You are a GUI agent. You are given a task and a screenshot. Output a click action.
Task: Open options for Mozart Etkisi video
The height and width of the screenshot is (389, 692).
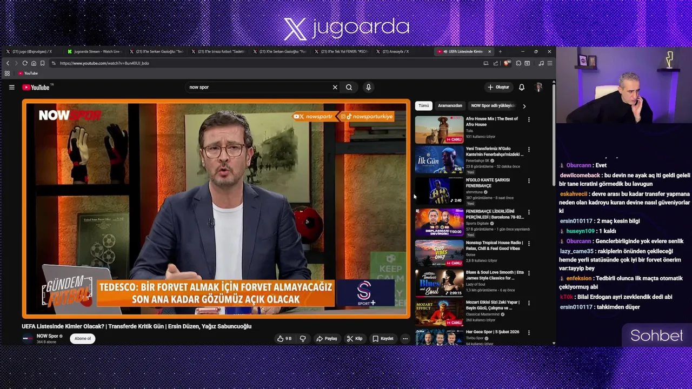coord(529,303)
